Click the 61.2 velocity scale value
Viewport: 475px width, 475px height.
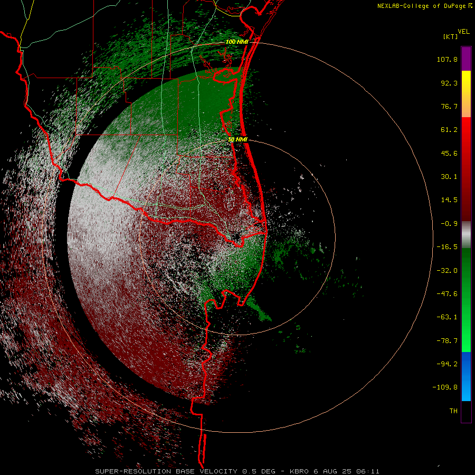(x=449, y=130)
